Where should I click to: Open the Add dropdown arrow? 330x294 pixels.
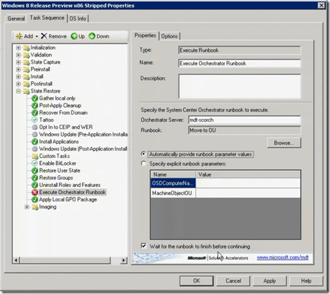pyautogui.click(x=37, y=36)
